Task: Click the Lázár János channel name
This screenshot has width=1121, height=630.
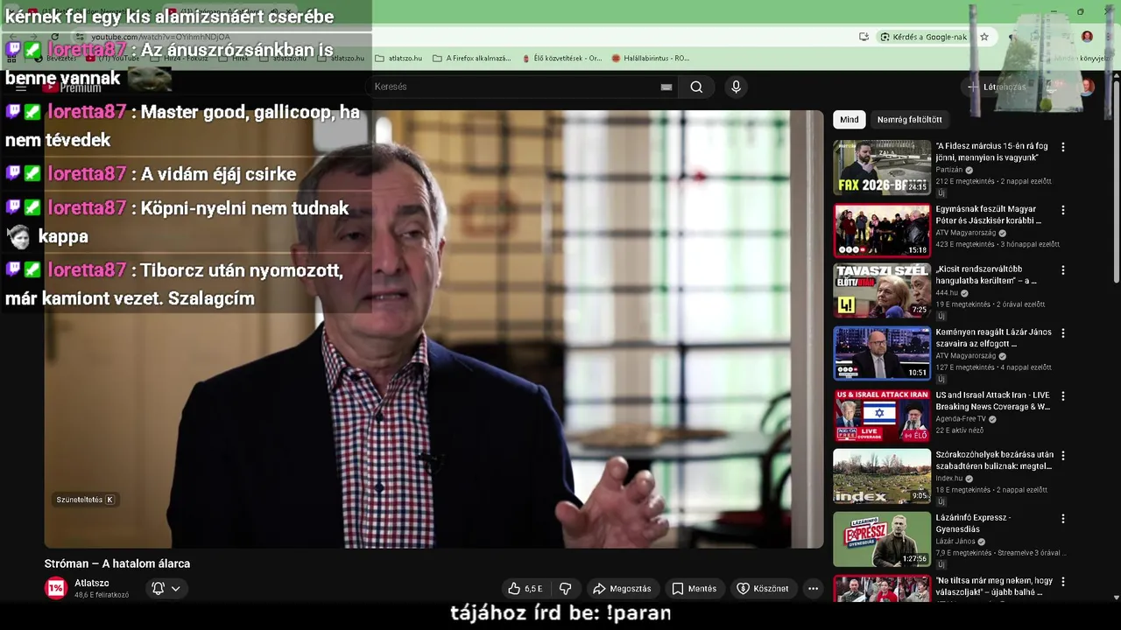Action: coord(955,542)
